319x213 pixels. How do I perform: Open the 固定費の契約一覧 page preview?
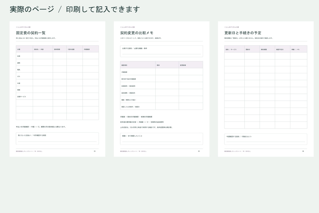coord(57,89)
